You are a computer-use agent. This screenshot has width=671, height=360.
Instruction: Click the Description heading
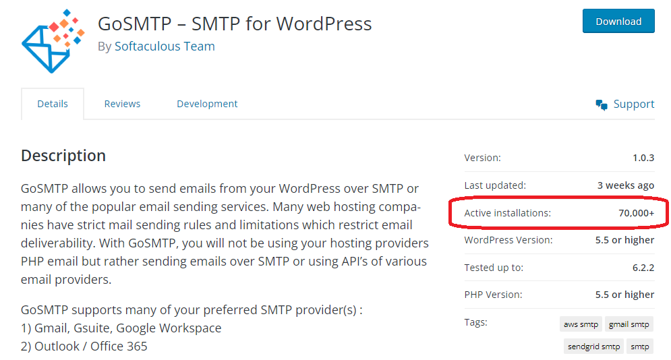[x=63, y=156]
